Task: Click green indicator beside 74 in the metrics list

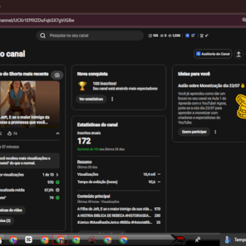Action: [58, 198]
